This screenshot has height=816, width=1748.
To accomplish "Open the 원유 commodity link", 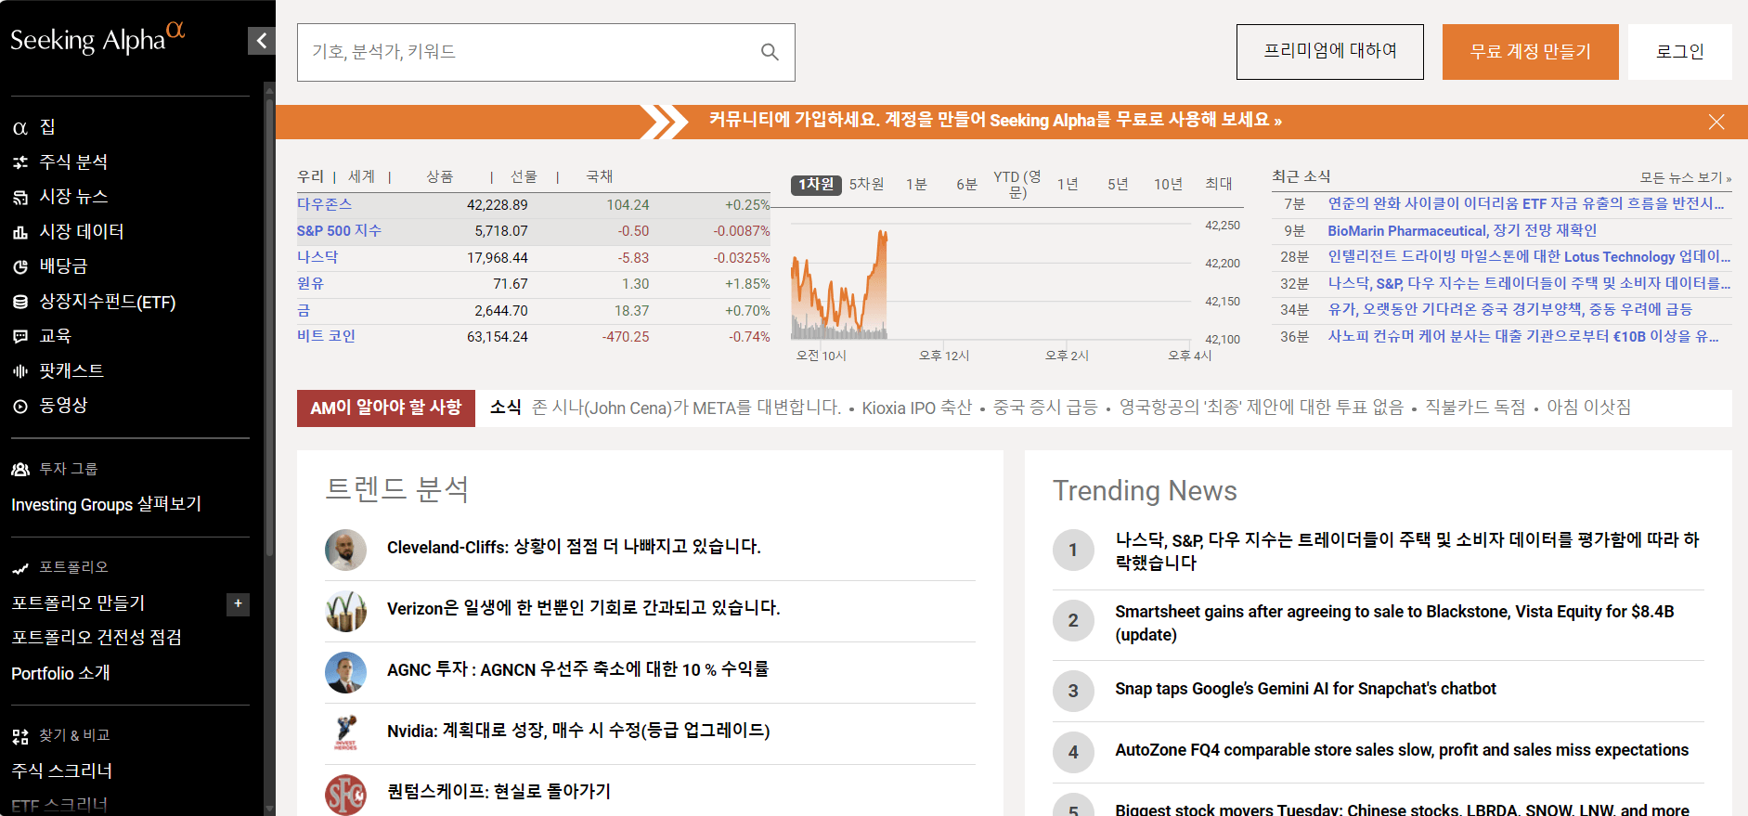I will (310, 283).
